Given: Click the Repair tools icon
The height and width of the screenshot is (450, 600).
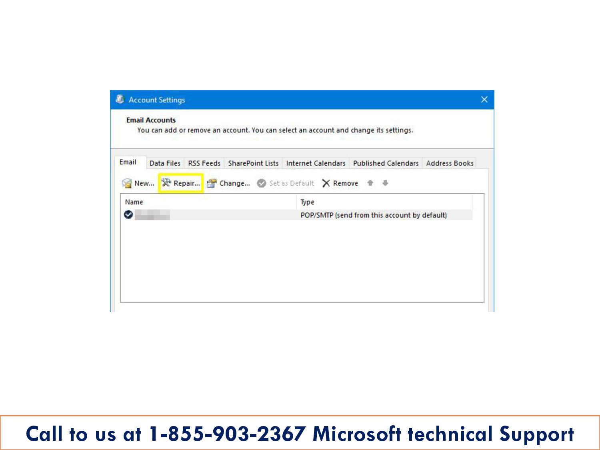Looking at the screenshot, I should point(166,183).
